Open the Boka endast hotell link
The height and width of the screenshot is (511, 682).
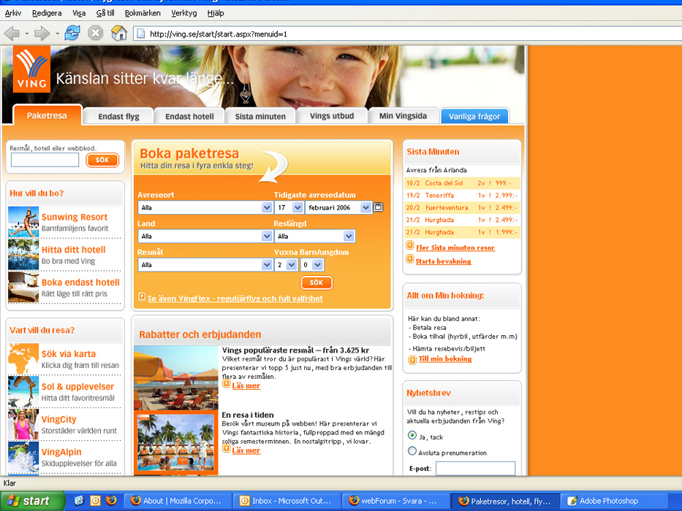tap(80, 283)
